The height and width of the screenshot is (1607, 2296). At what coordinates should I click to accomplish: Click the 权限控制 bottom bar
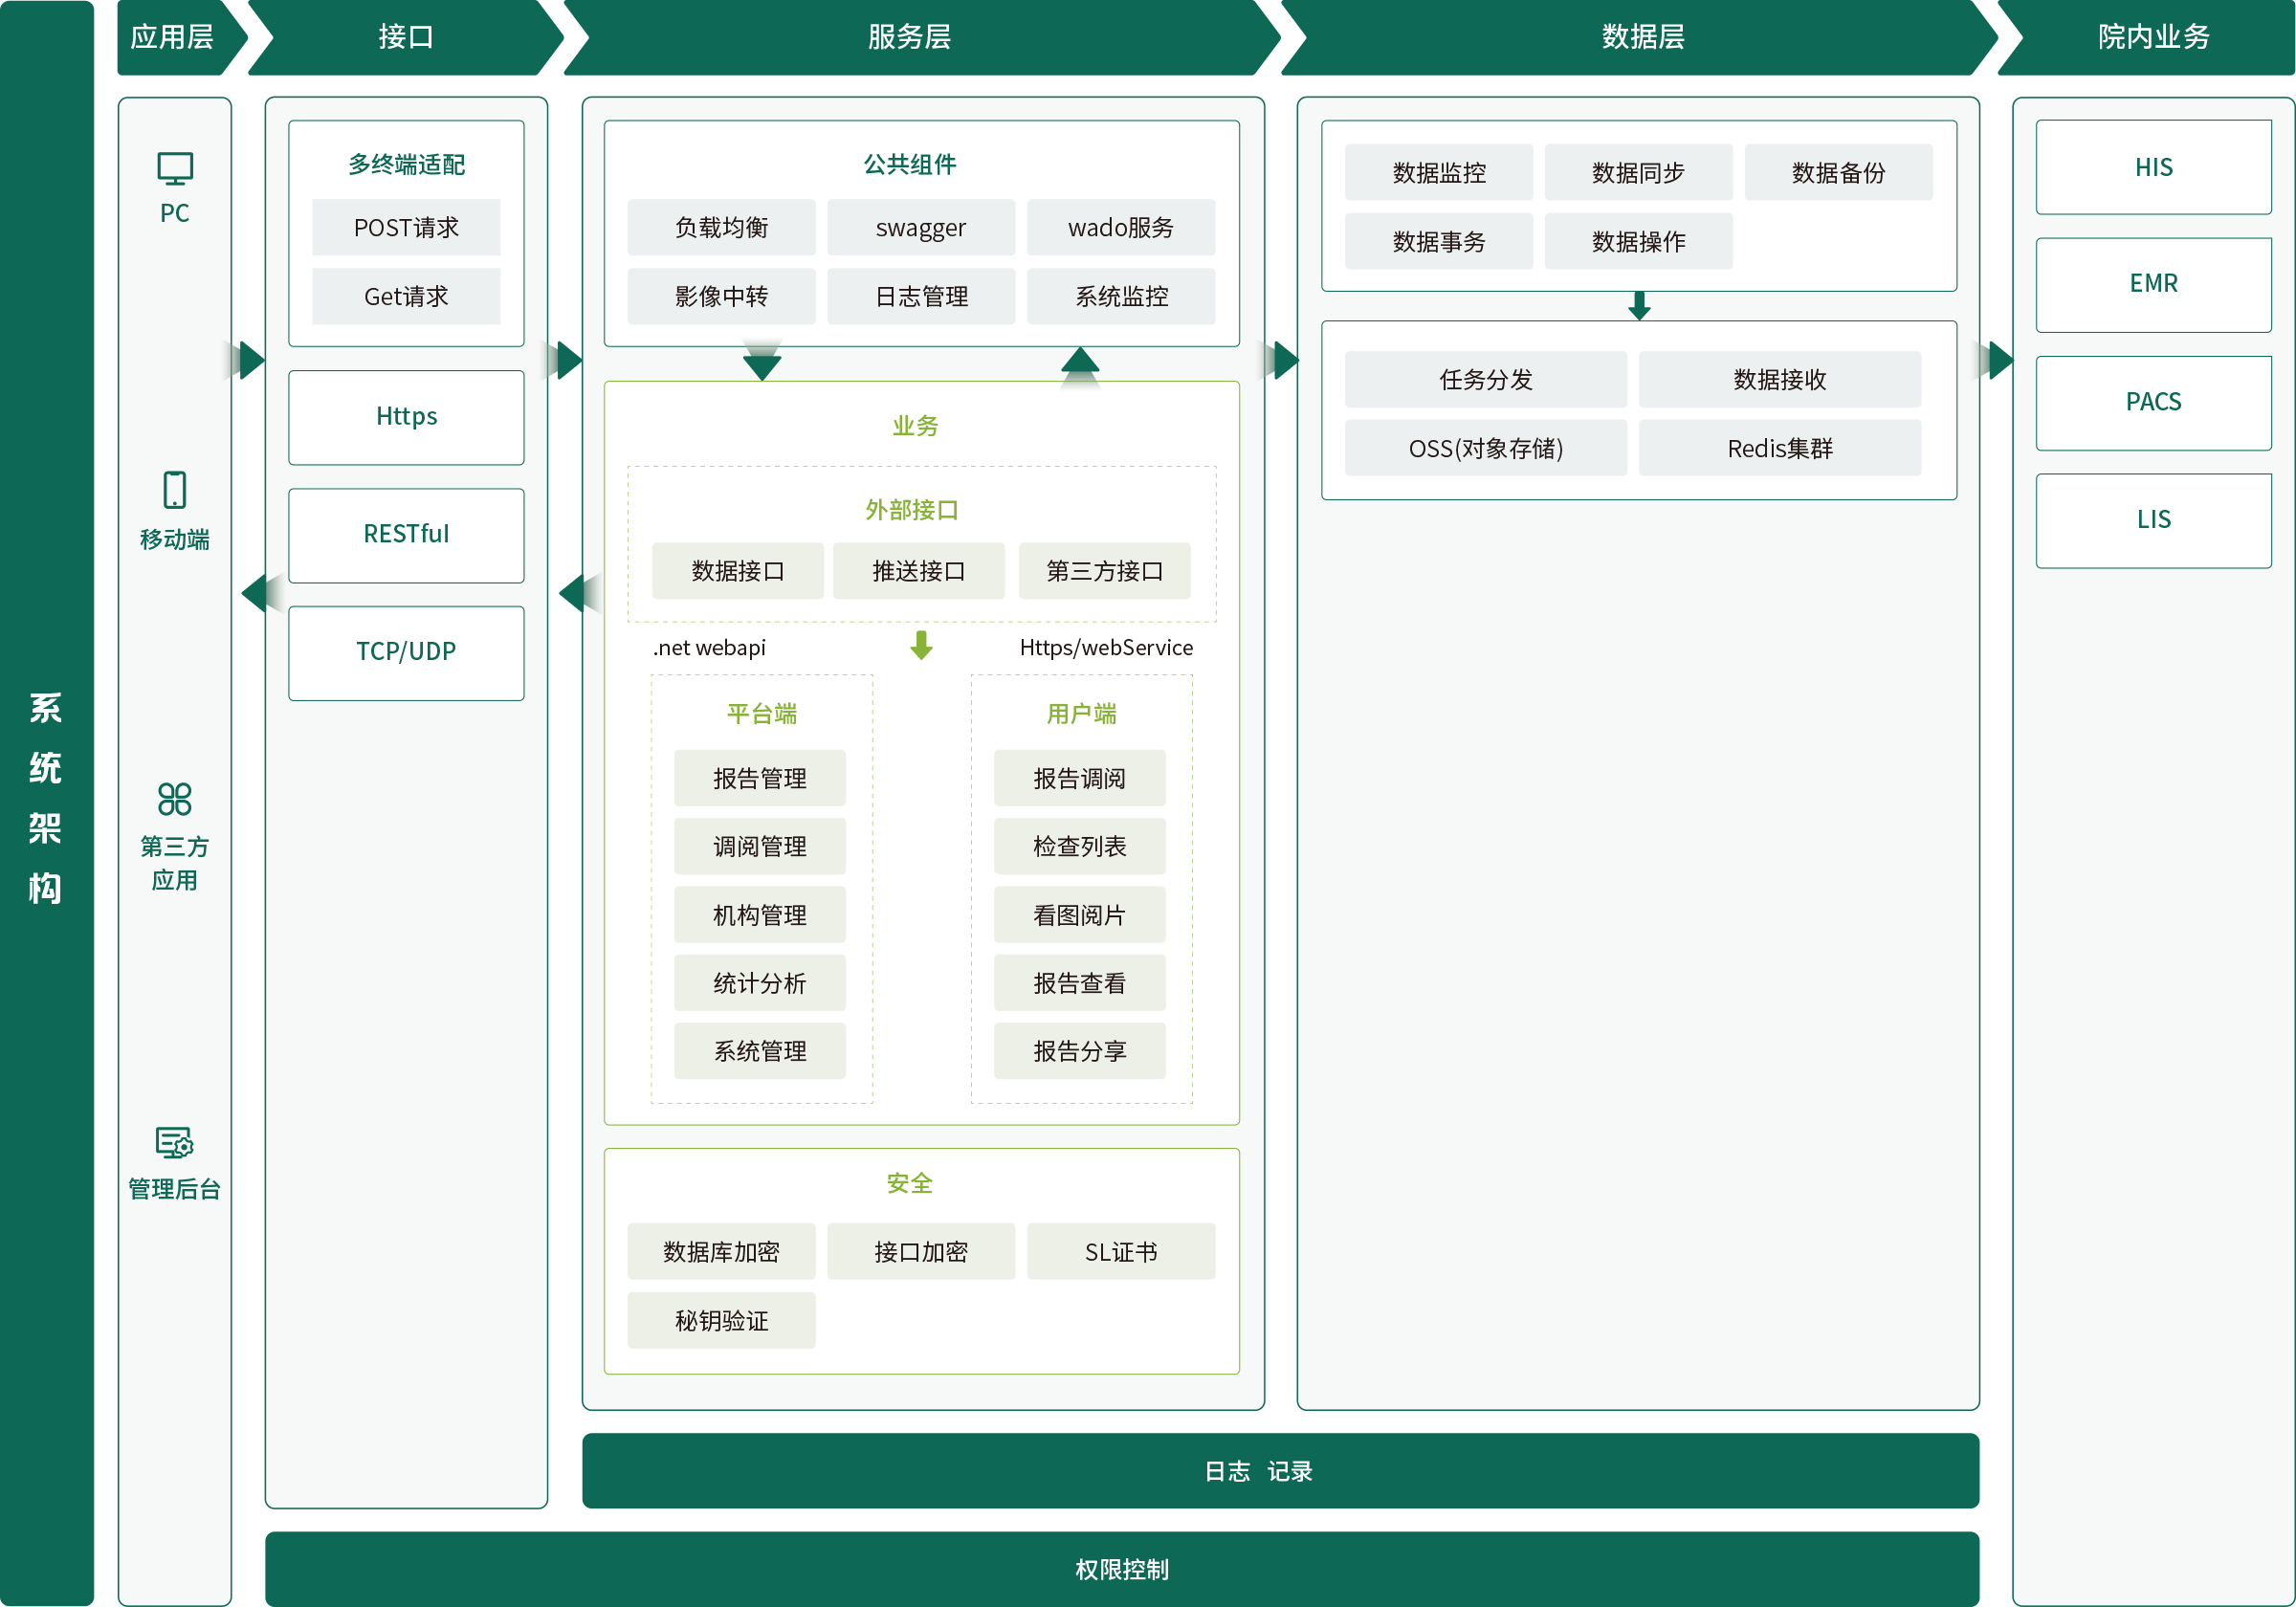[1121, 1569]
